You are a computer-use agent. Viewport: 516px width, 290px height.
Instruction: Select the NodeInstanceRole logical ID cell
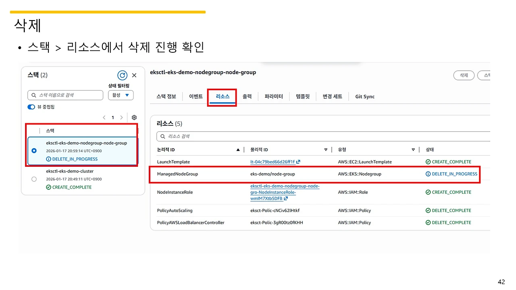tap(175, 192)
